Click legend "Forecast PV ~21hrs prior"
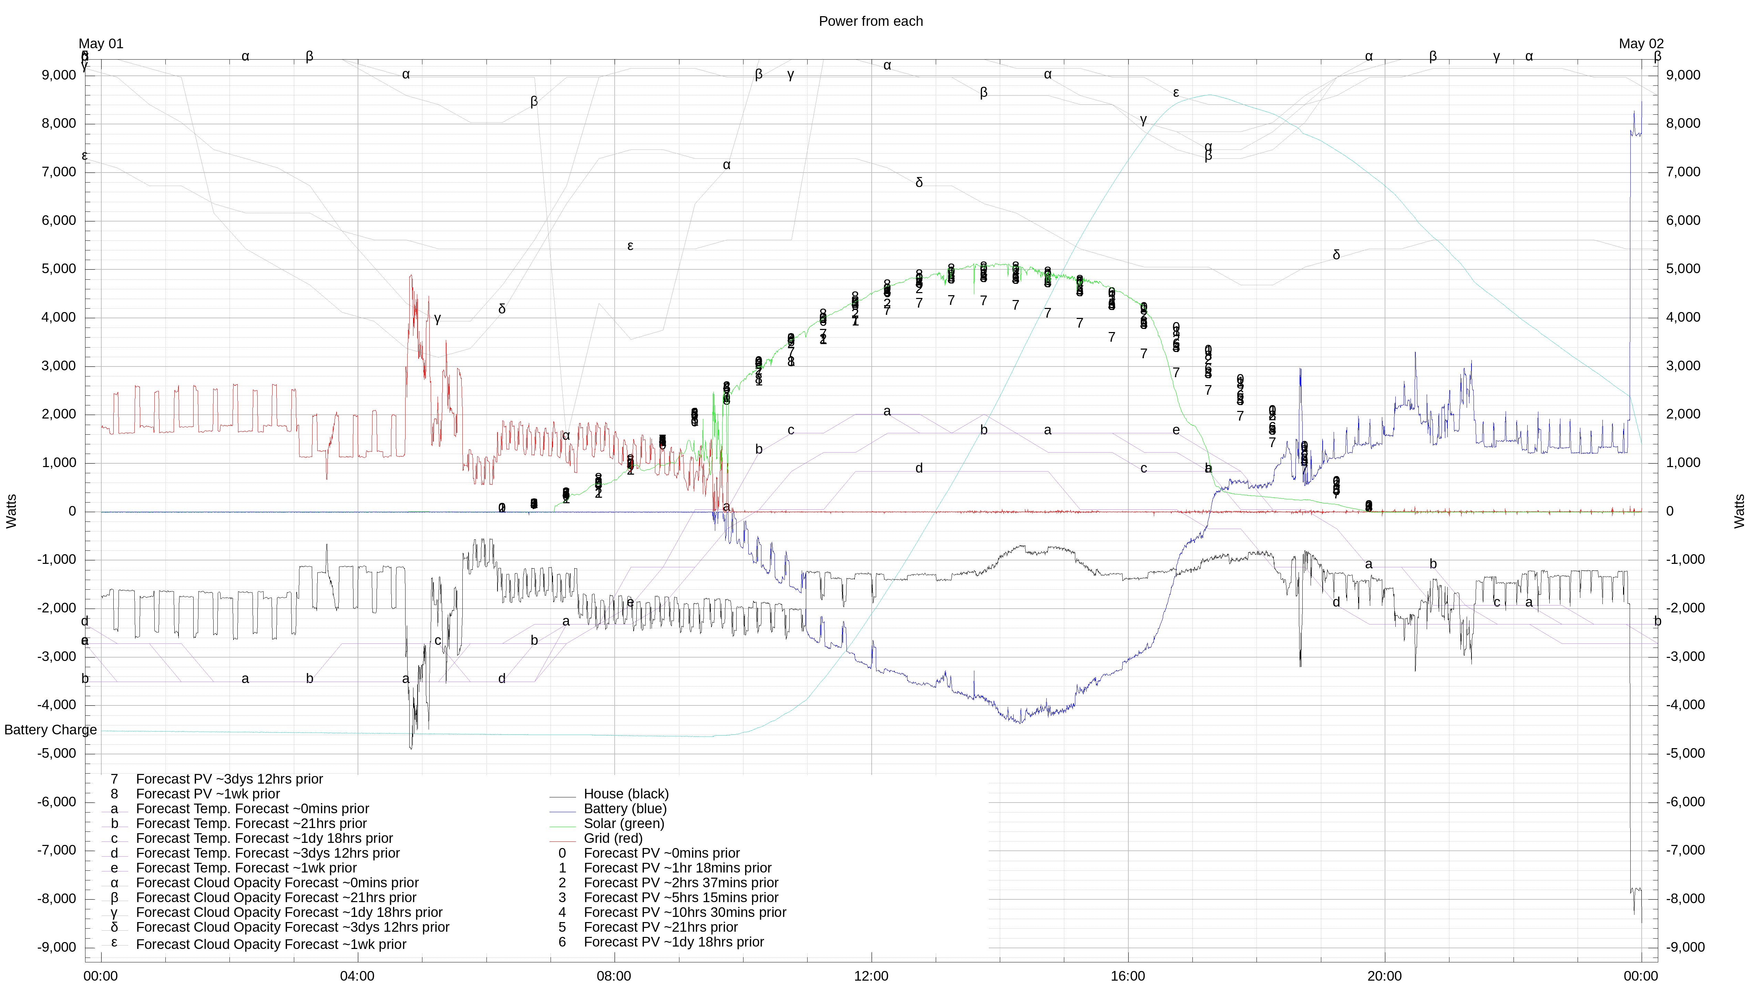This screenshot has width=1764, height=992. pyautogui.click(x=661, y=928)
